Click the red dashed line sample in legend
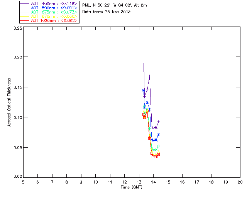Viewport: 247px width, 197px height. click(x=25, y=20)
